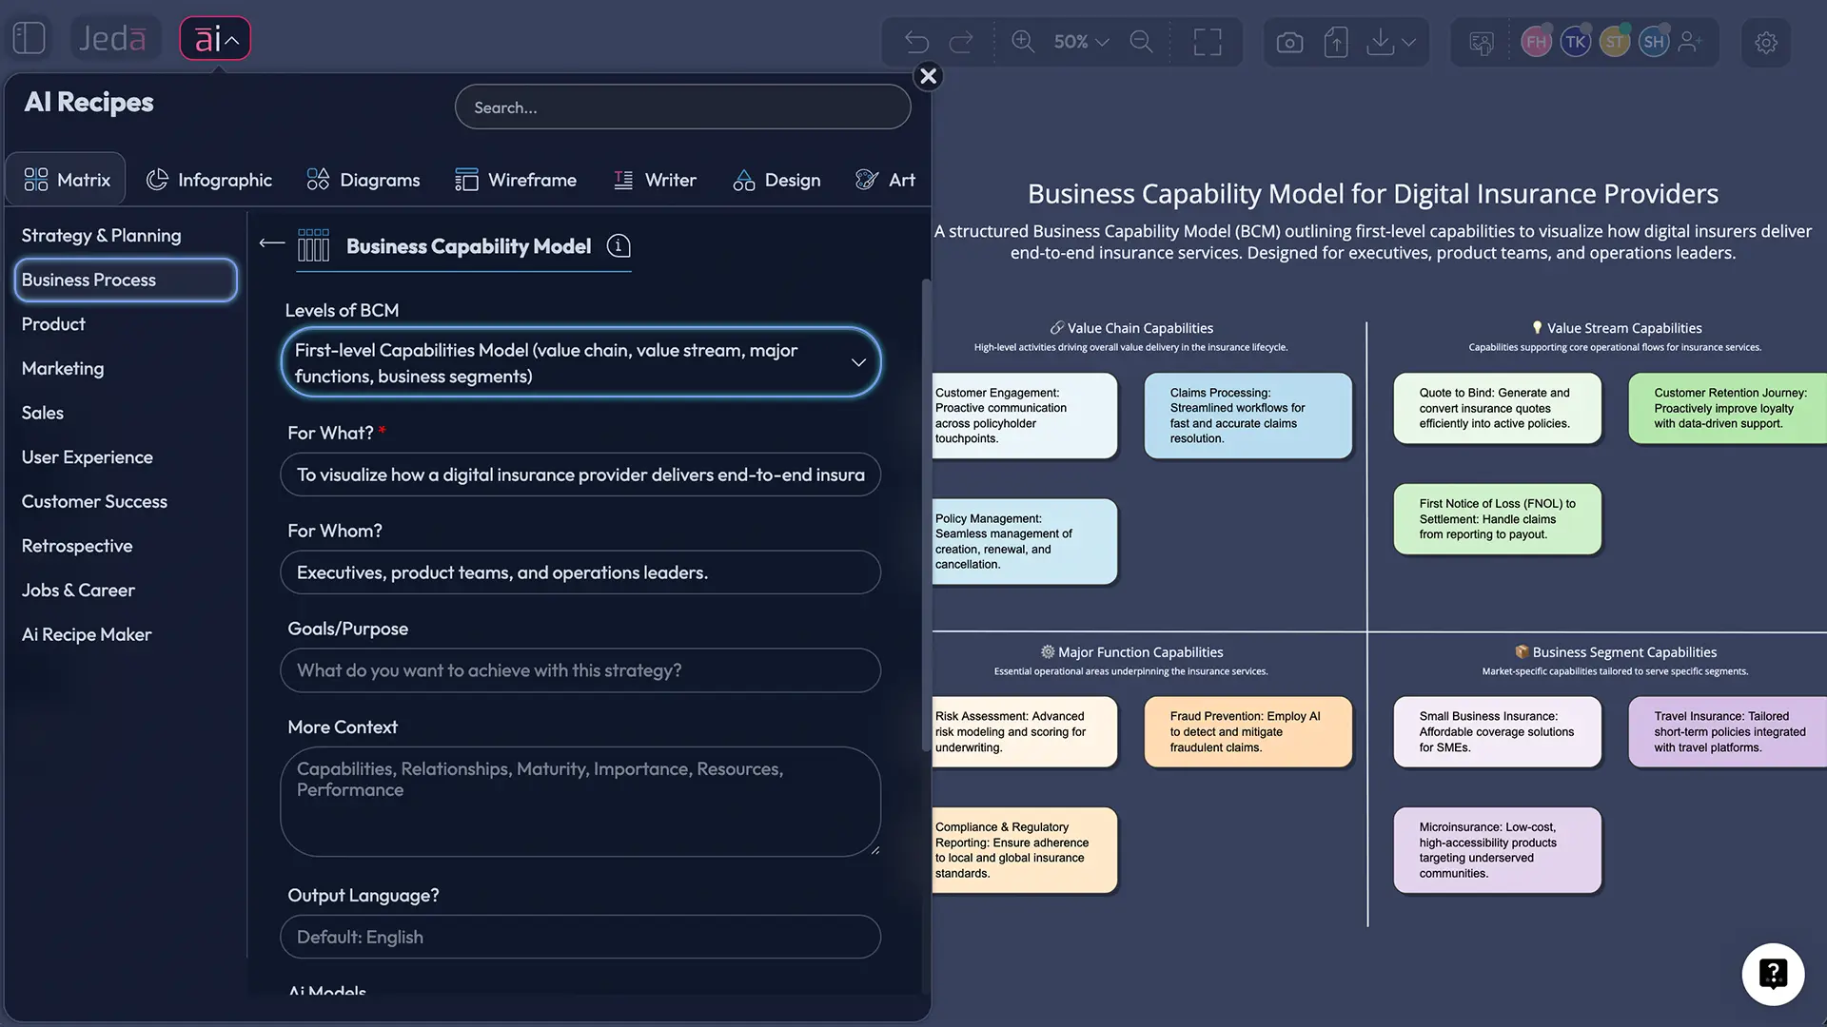Screen dimensions: 1827x1027
Task: Click the back arrow in the recipe panel
Action: point(271,243)
